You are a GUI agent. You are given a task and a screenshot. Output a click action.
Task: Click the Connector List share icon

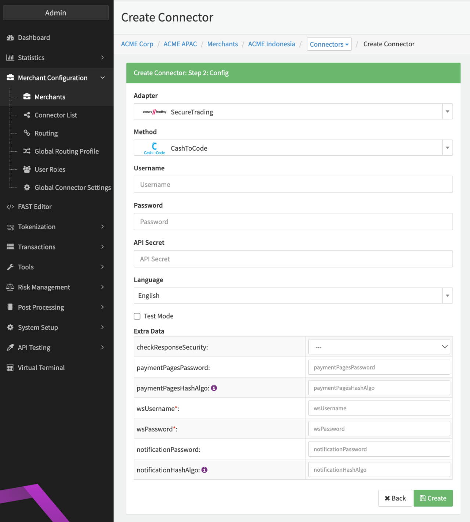coord(27,115)
